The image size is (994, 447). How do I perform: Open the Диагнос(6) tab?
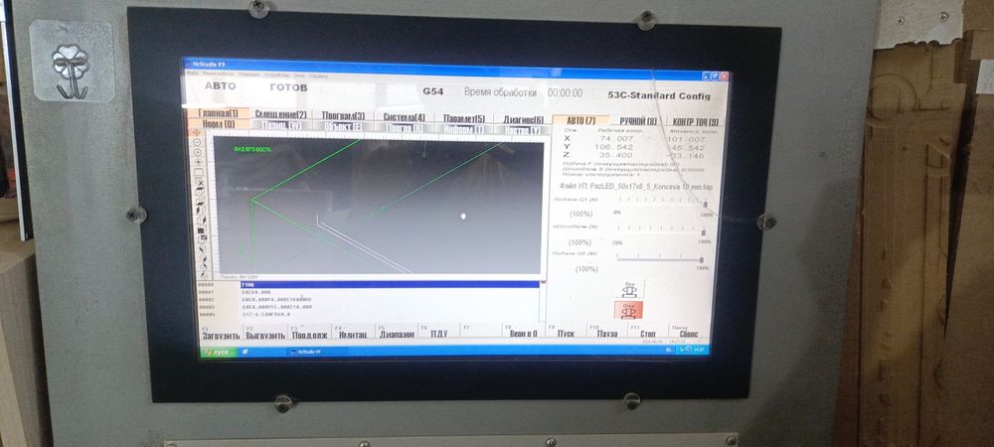[x=523, y=119]
